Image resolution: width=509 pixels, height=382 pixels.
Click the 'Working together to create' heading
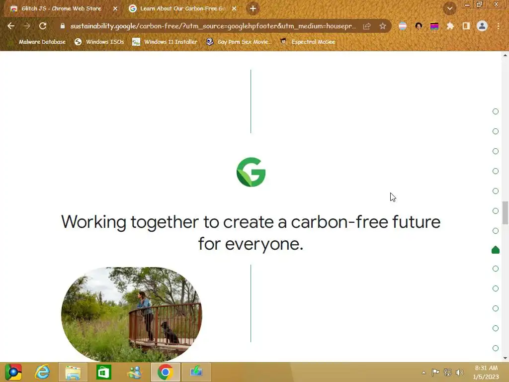pos(251,233)
